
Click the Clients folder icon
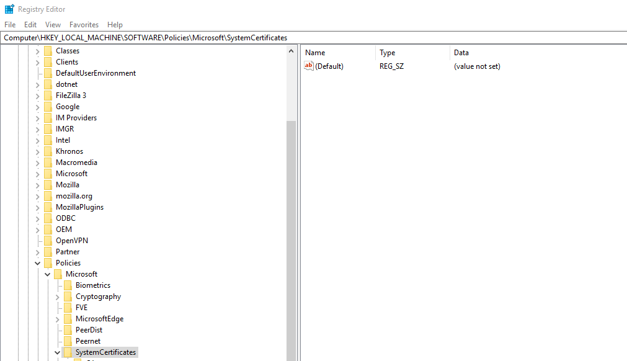pos(48,62)
